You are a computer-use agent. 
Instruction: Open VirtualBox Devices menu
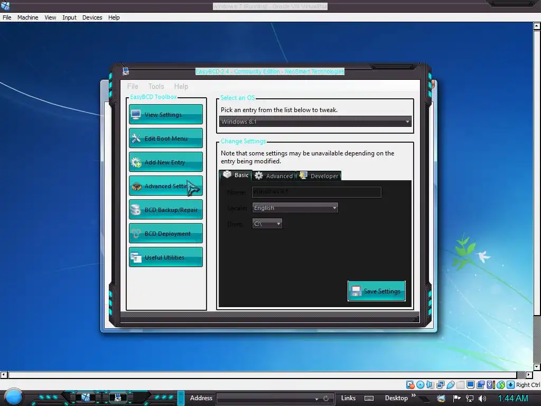tap(92, 17)
